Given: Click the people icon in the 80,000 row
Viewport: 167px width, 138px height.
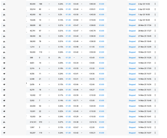Looking at the screenshot, I should point(4,4).
